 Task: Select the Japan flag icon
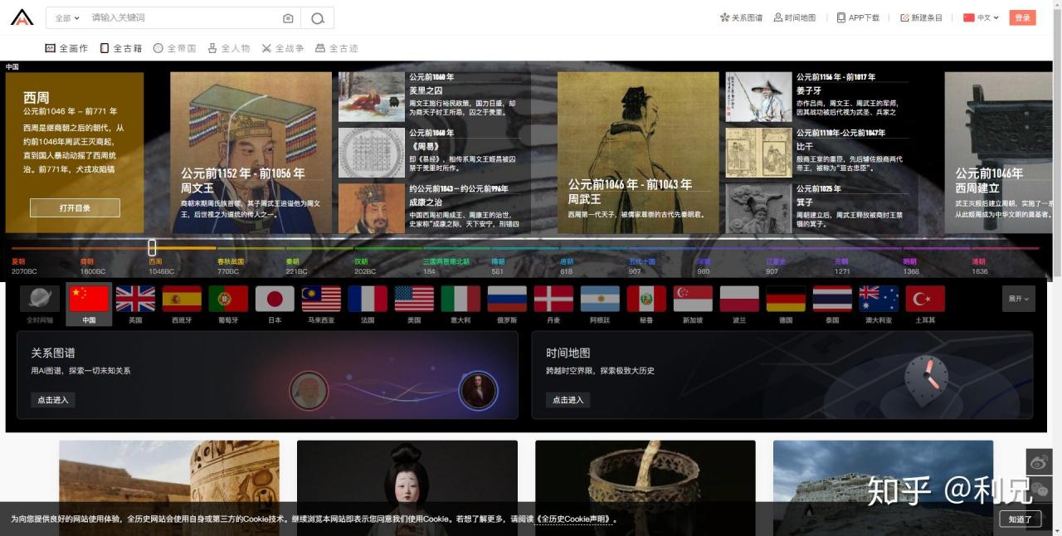pyautogui.click(x=275, y=299)
